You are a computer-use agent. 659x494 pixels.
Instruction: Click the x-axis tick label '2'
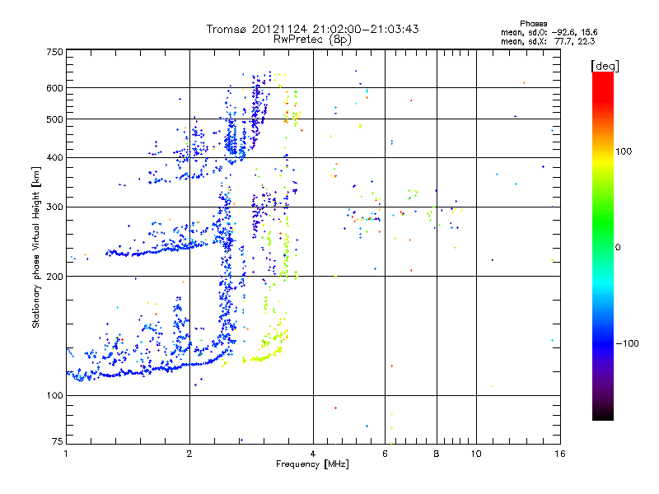point(189,454)
